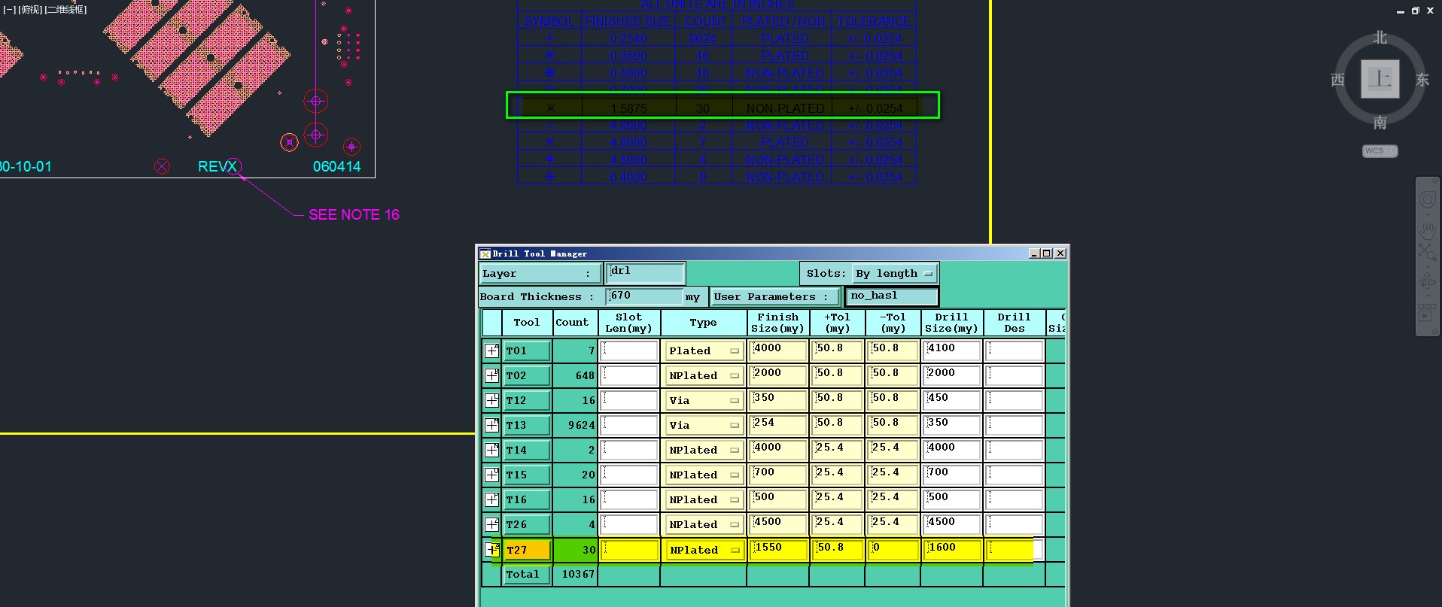Click the Type column header
Screen dimensions: 1442x607
click(x=704, y=323)
